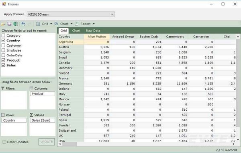Click the Themes window app icon
Screen dimensions: 241x153
4,4
